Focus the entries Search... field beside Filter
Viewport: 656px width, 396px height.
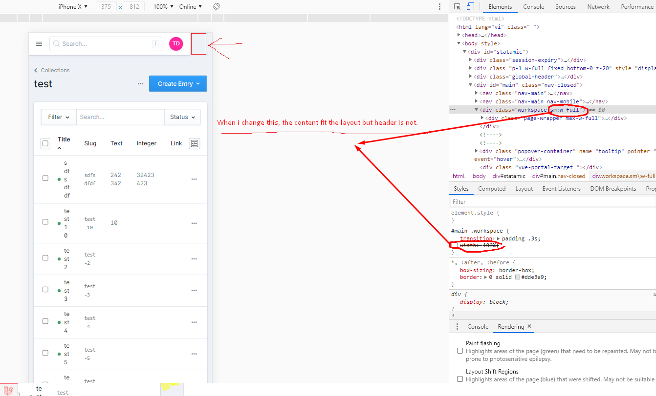pyautogui.click(x=120, y=117)
